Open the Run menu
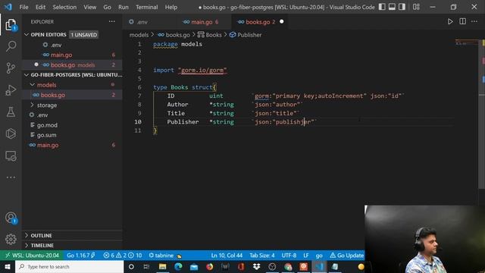The height and width of the screenshot is (273, 485). [123, 7]
